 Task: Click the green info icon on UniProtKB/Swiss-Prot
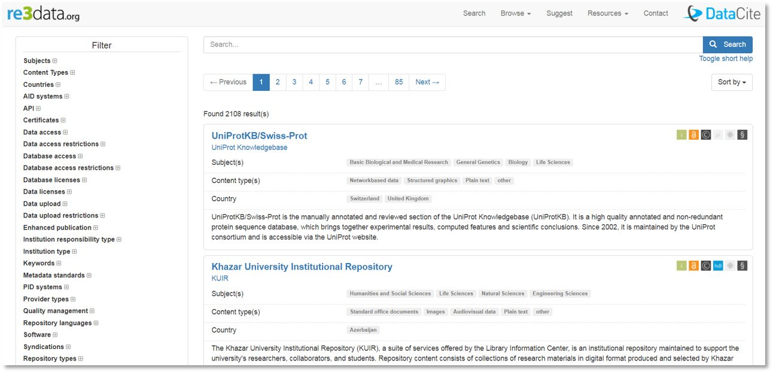tap(681, 135)
